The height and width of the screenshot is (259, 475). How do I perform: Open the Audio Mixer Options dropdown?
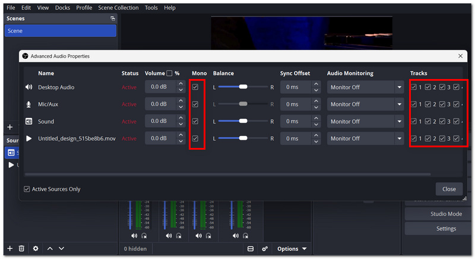(292, 249)
